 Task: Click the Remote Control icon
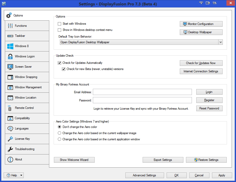coord(10,108)
